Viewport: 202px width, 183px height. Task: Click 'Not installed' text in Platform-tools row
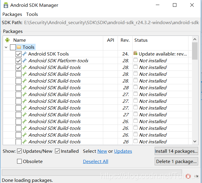coord(153,61)
